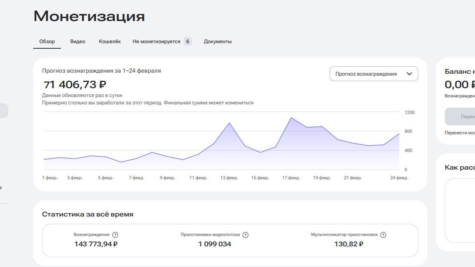Click the 71 406,73 ₽ forecast amount
Viewport: 475px width, 267px height.
[x=75, y=85]
